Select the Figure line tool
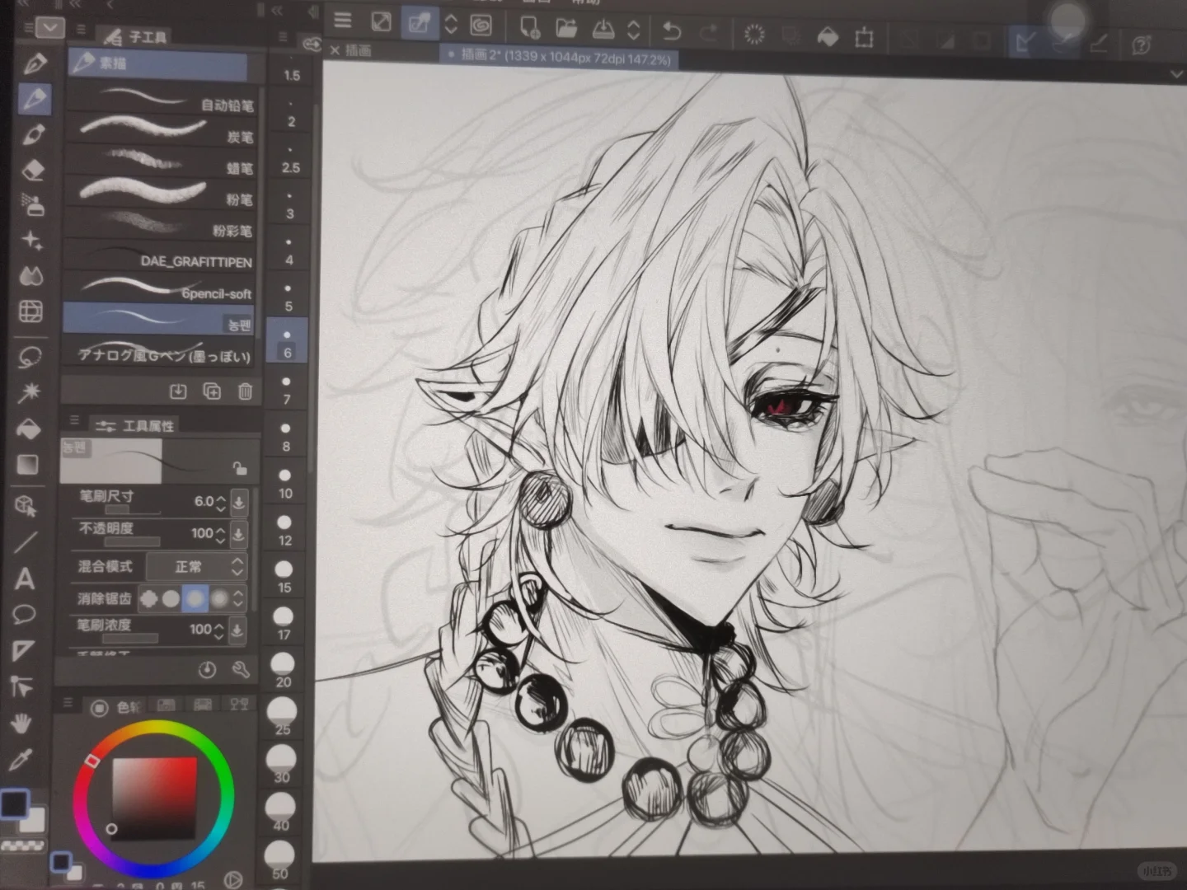The image size is (1187, 890). click(26, 542)
